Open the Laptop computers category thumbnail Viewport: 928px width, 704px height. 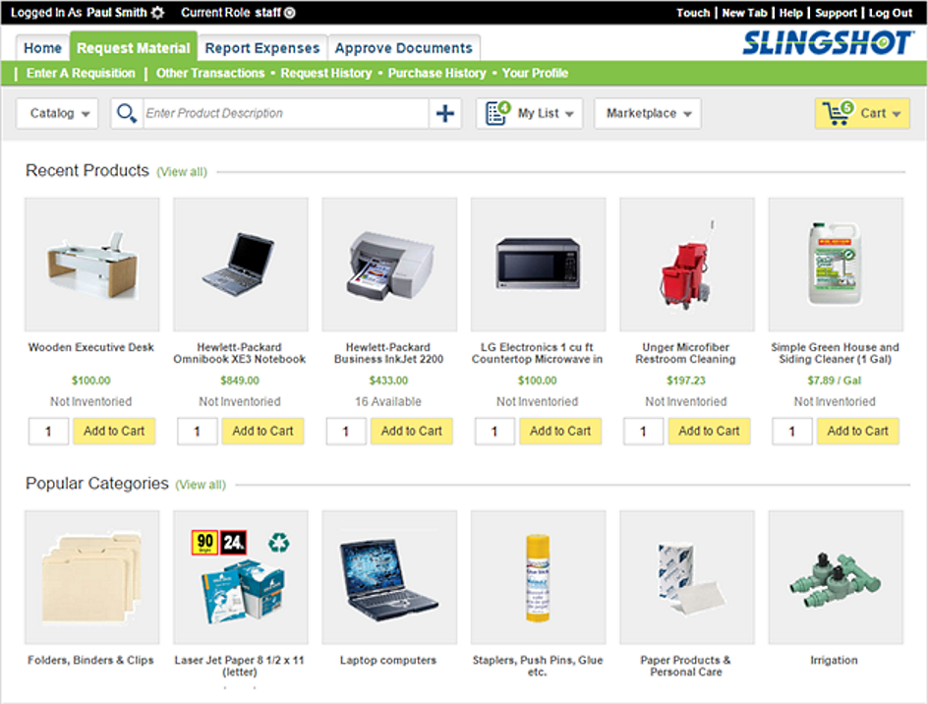pos(388,577)
